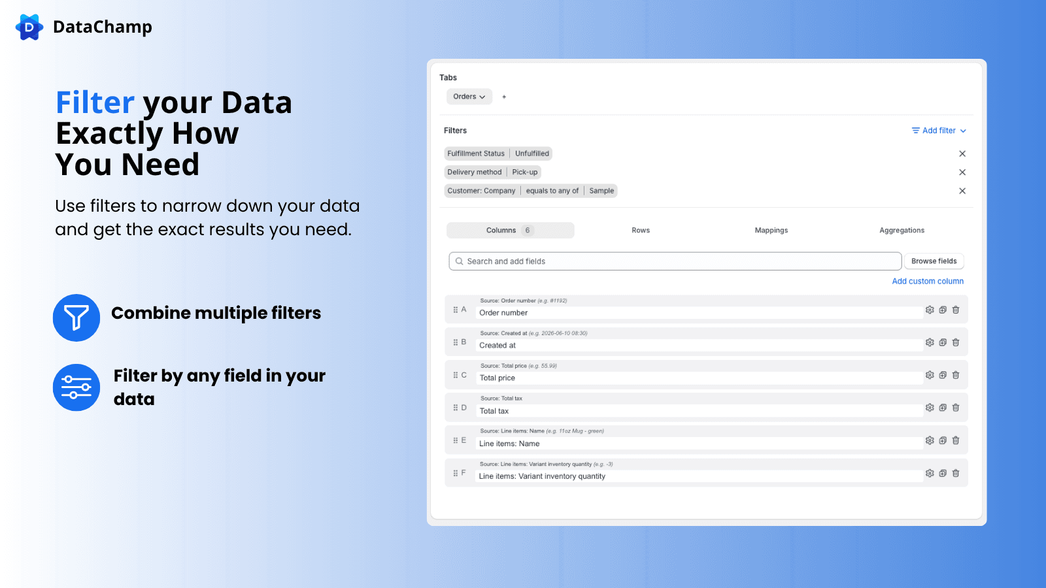Open settings gear for Total price column
The height and width of the screenshot is (588, 1046).
pyautogui.click(x=930, y=375)
